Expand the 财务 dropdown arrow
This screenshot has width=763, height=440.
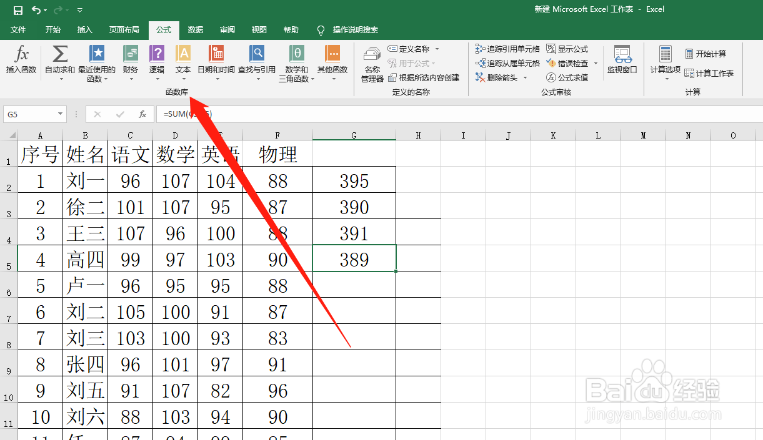coord(131,79)
